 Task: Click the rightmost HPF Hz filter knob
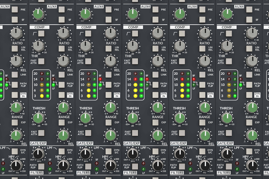point(252,165)
